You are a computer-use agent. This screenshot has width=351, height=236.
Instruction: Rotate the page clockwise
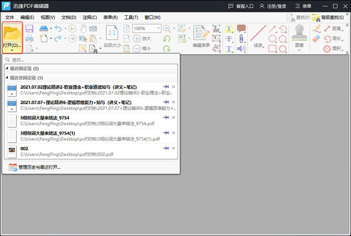point(167,48)
